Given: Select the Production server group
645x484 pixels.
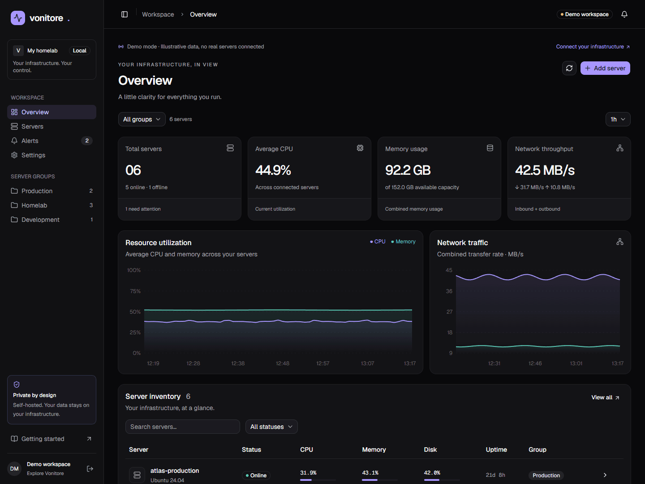Looking at the screenshot, I should [x=52, y=191].
